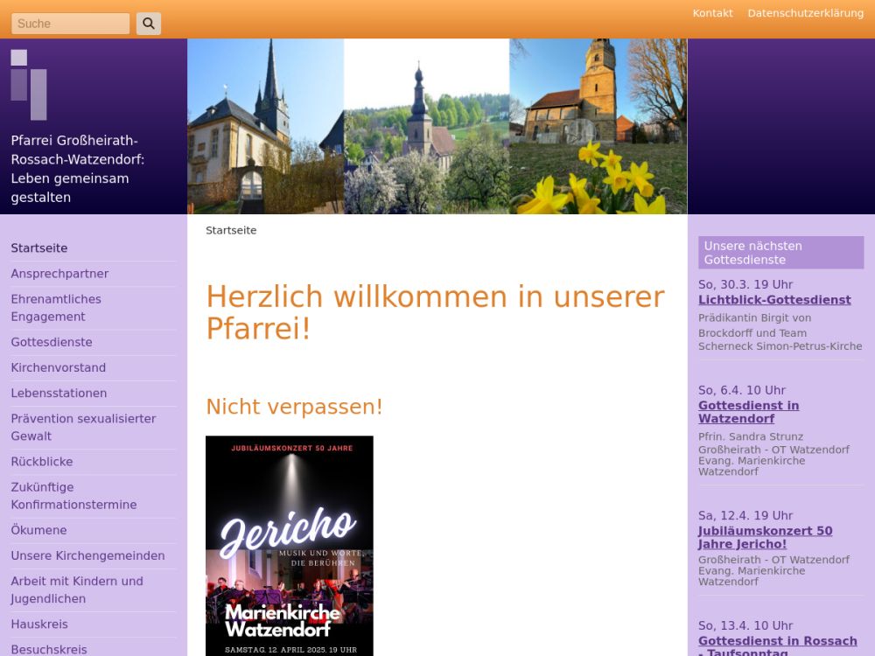Image resolution: width=875 pixels, height=656 pixels.
Task: Select Prävention sexualisierter Gewalt
Action: pyautogui.click(x=83, y=427)
